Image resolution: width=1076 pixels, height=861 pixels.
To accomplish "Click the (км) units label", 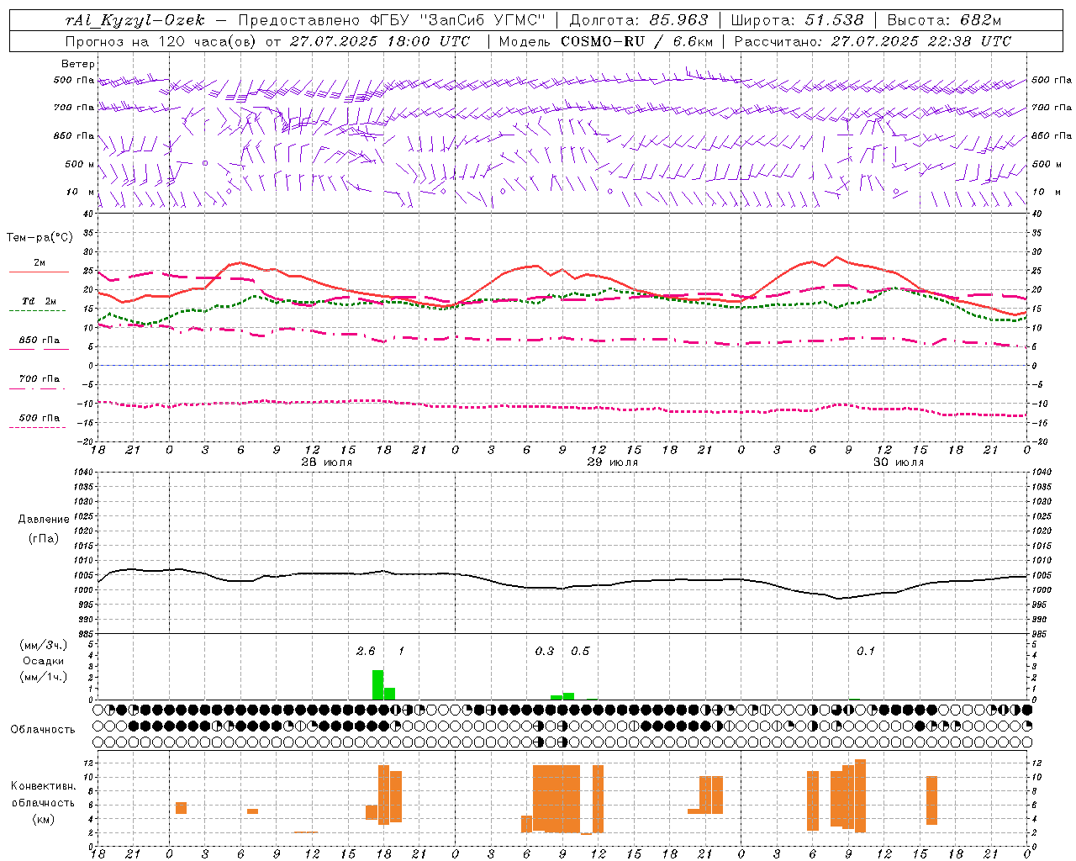I will (x=43, y=819).
